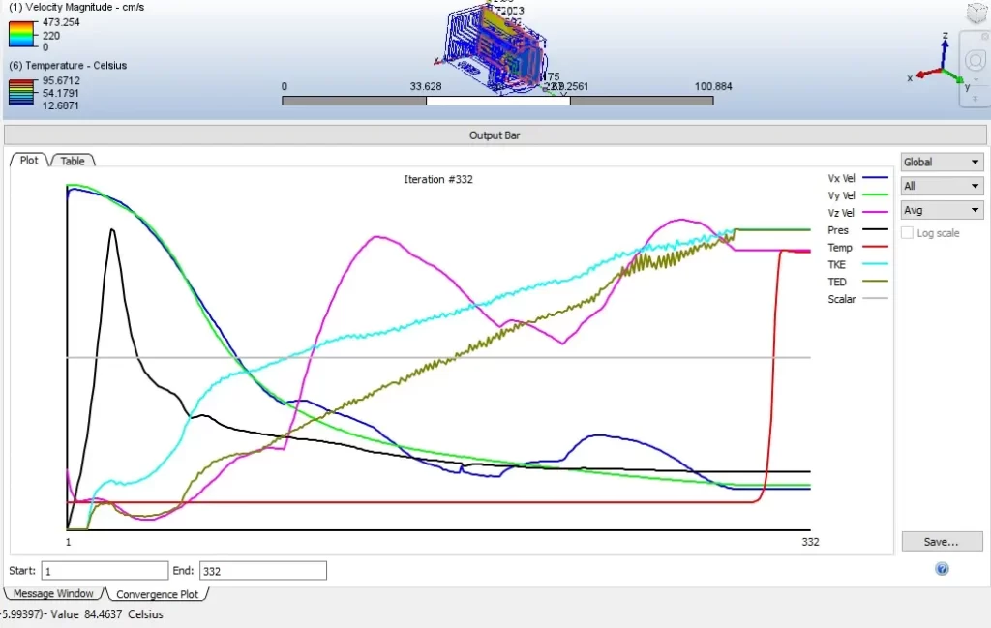
Task: Click the navigation wheel icon
Action: tap(975, 60)
